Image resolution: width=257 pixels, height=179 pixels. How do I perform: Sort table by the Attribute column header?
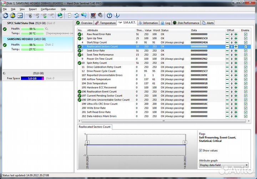(x=92, y=30)
